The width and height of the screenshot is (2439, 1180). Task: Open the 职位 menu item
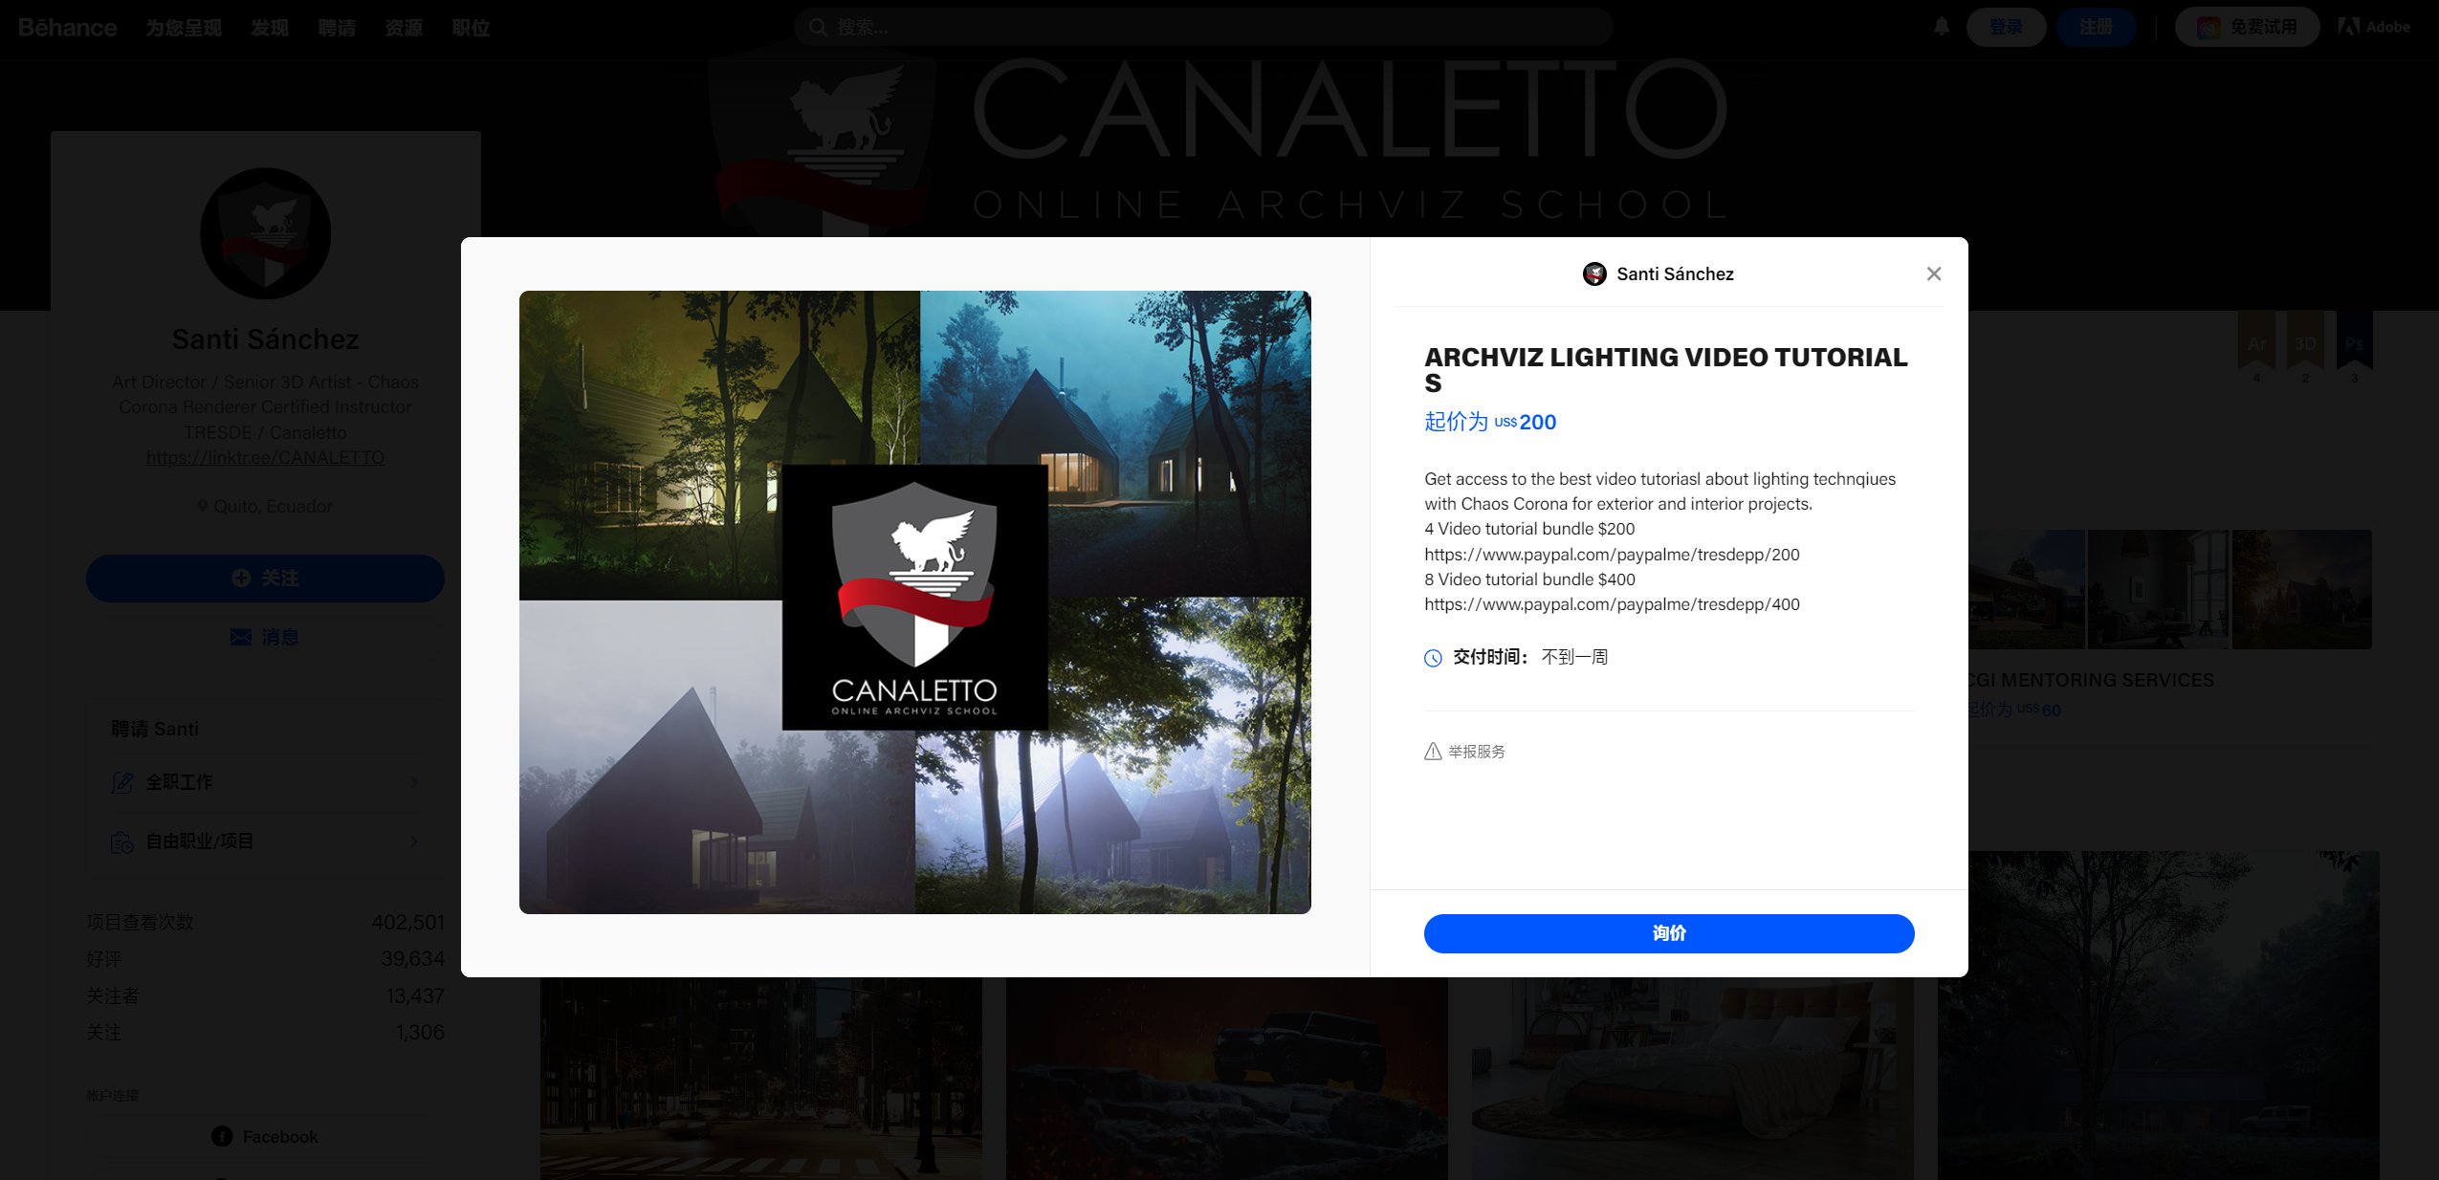[471, 28]
